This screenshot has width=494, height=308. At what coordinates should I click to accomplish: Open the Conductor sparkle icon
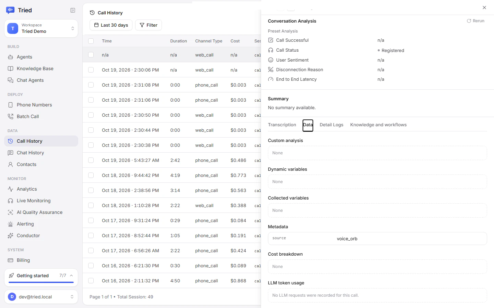(x=11, y=235)
